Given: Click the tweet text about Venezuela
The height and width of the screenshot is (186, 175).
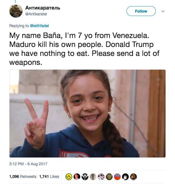Looking at the screenshot, I should pos(84,49).
